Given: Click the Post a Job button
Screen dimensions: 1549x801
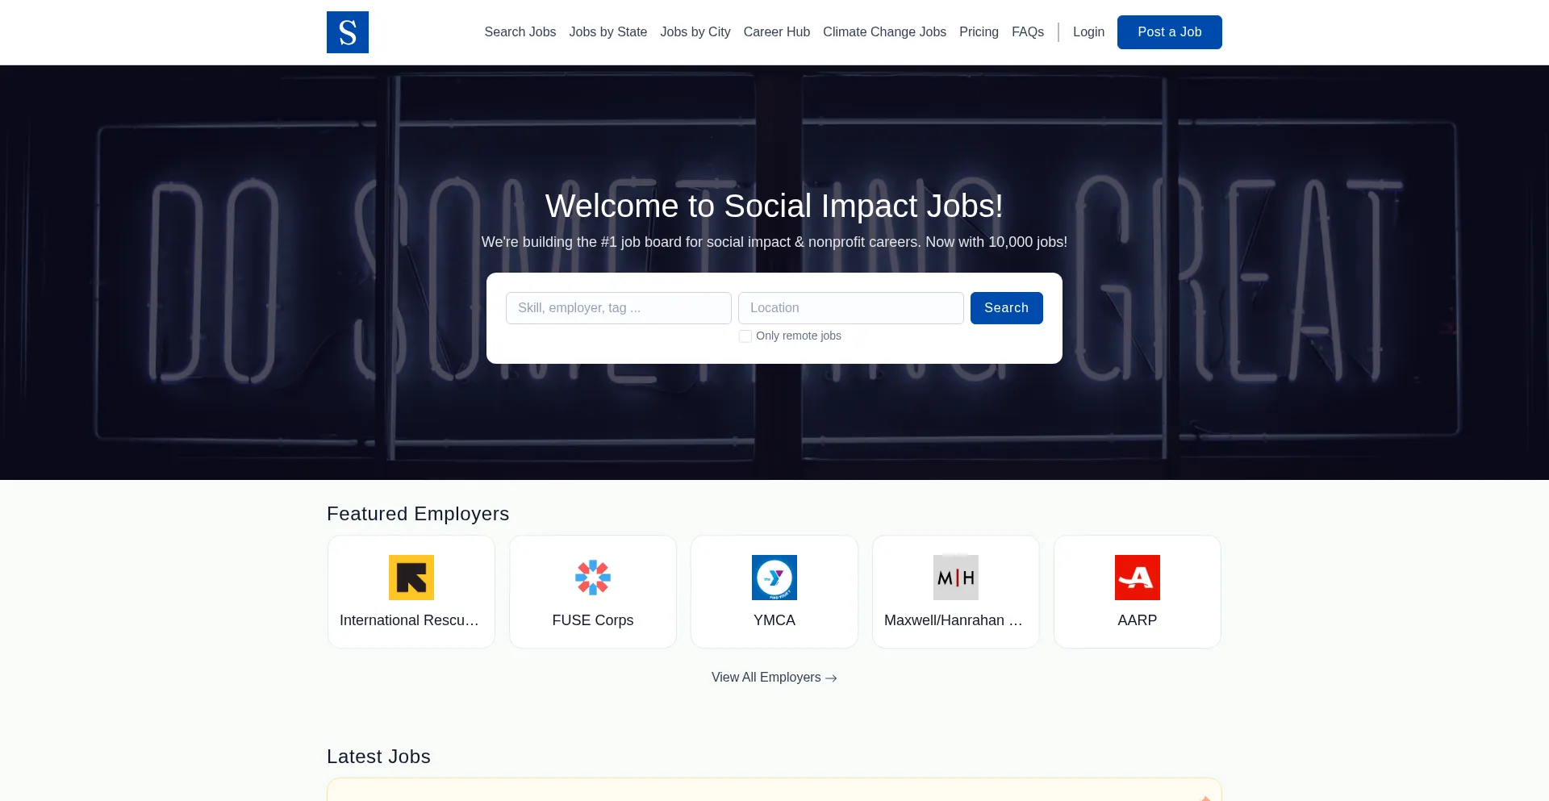Looking at the screenshot, I should pyautogui.click(x=1170, y=32).
